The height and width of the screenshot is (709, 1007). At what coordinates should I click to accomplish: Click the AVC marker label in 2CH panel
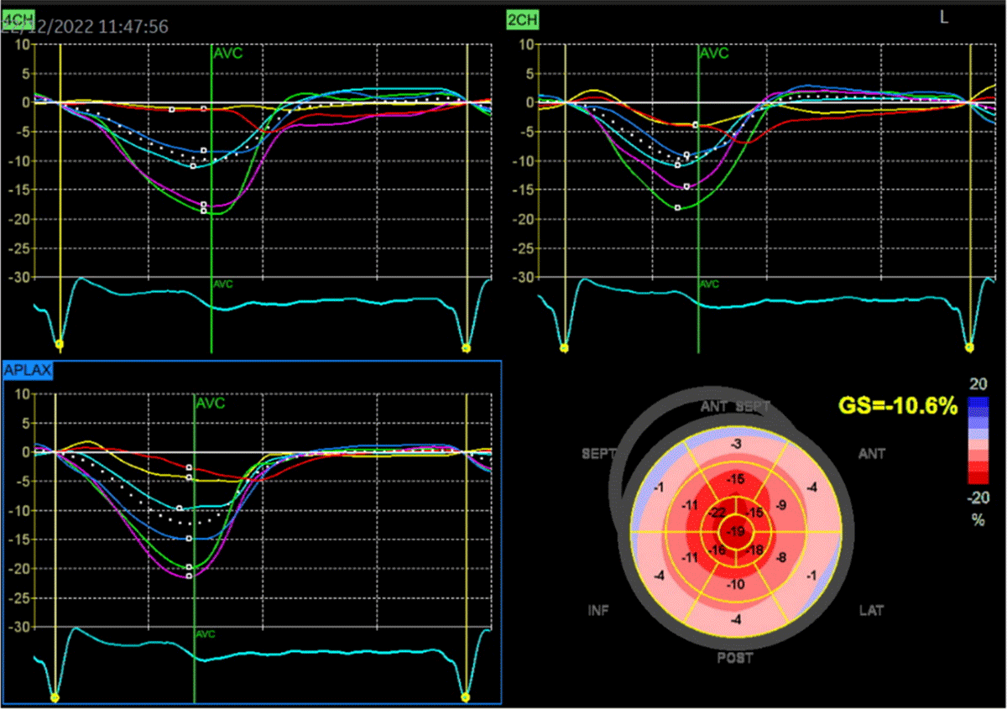click(713, 52)
